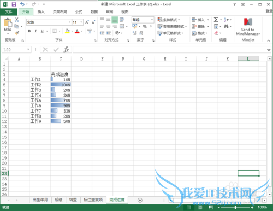Increase decimal places
Screen dimensions: 273x211
134,33
